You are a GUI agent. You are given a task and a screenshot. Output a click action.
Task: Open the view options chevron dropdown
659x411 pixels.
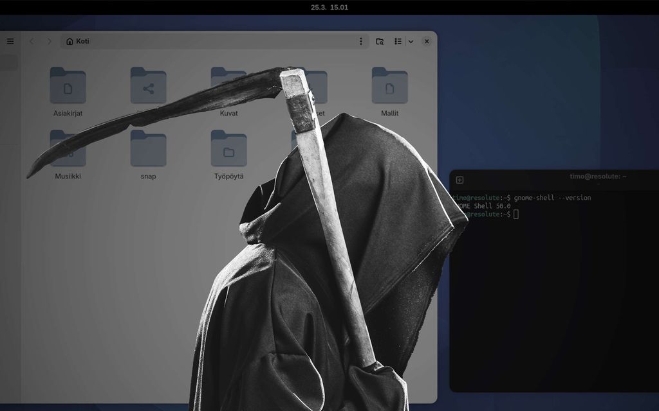coord(411,41)
